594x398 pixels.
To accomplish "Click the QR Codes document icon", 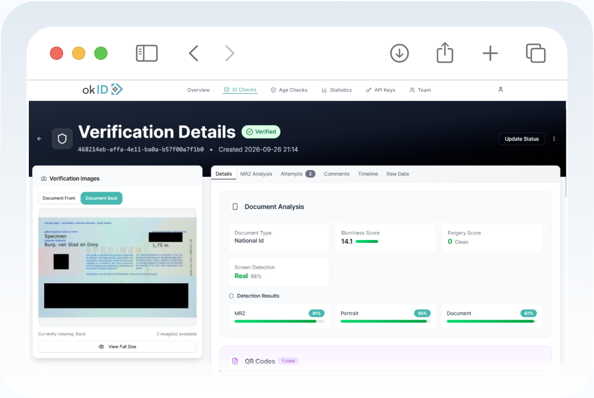I will click(235, 361).
